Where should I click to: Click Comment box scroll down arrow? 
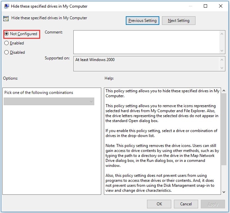tap(222, 51)
